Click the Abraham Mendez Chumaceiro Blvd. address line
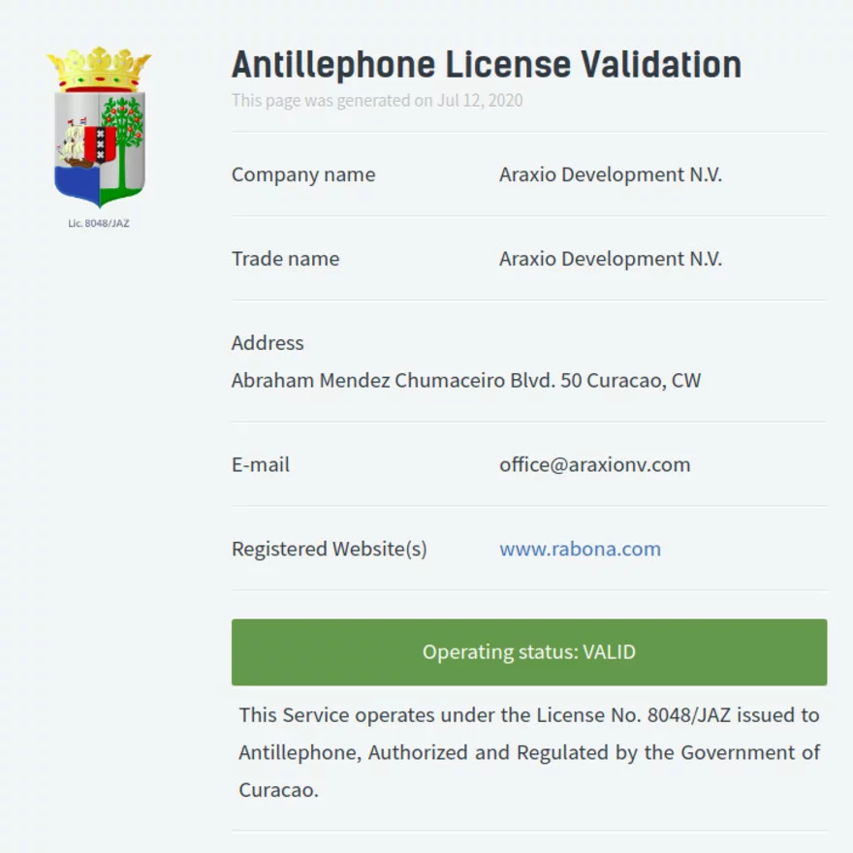Image resolution: width=853 pixels, height=853 pixels. pos(465,380)
